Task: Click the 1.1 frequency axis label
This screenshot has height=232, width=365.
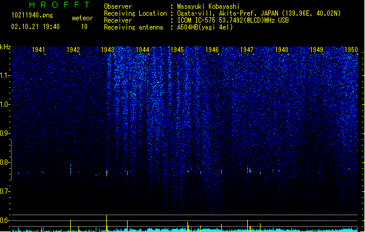Action: click(x=5, y=75)
